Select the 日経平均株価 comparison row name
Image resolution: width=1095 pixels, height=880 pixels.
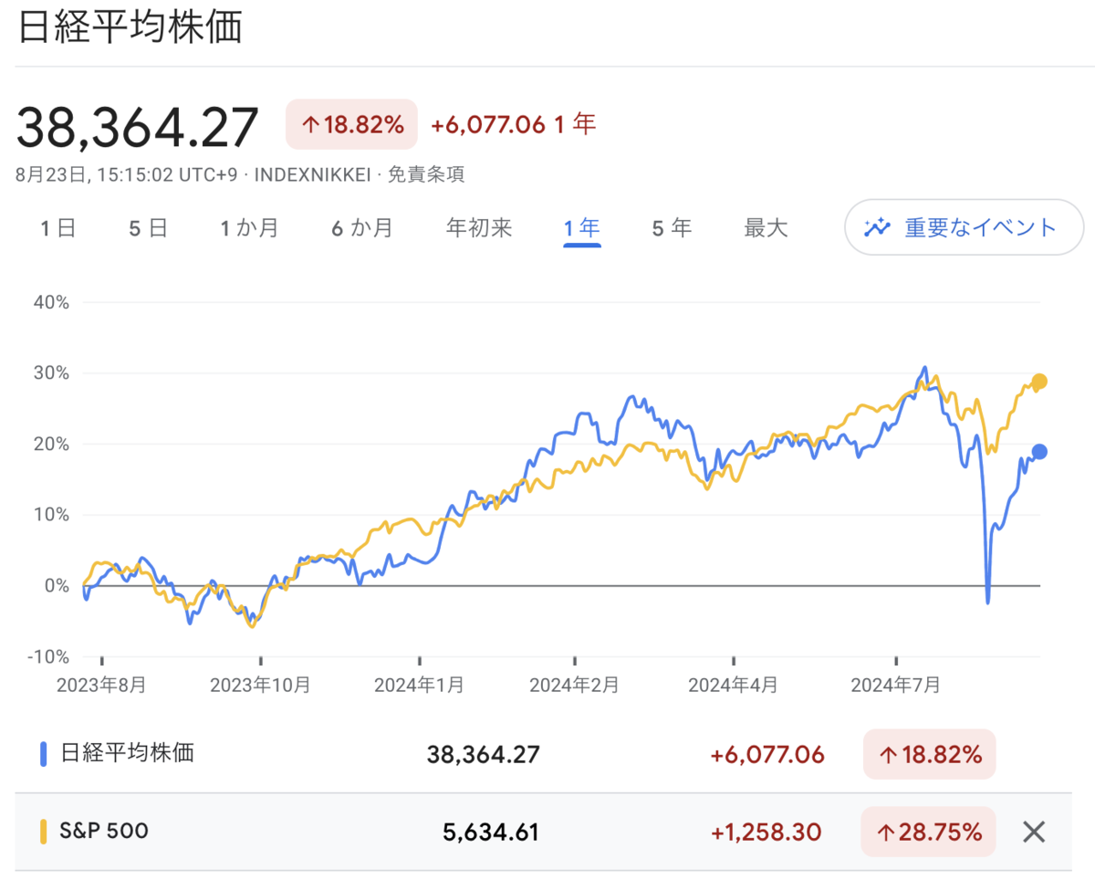(127, 753)
